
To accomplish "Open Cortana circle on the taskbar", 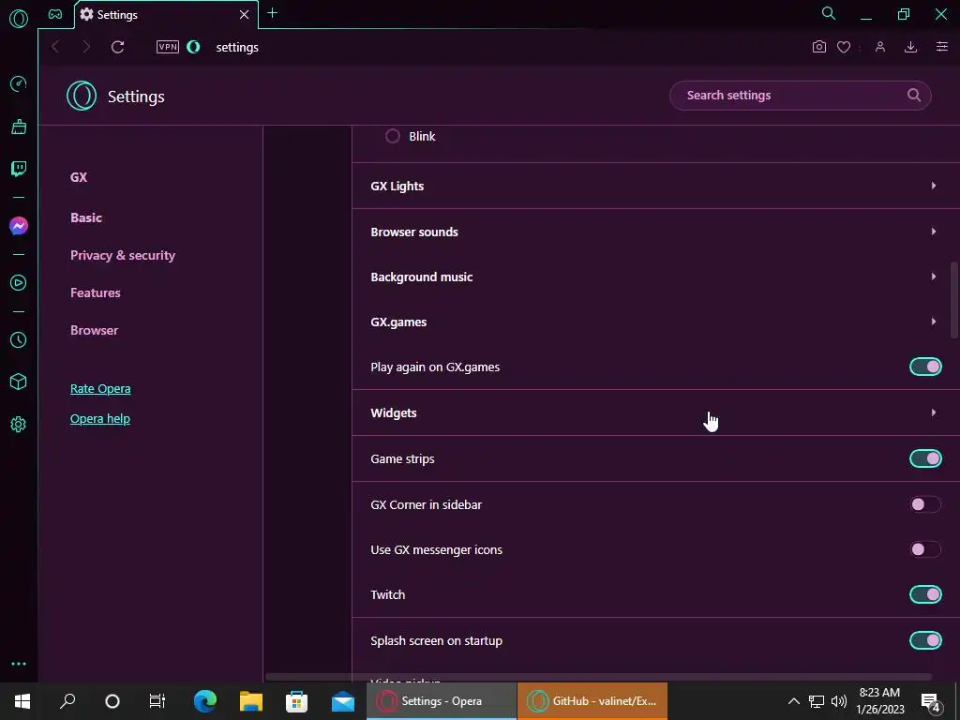I will coord(112,701).
